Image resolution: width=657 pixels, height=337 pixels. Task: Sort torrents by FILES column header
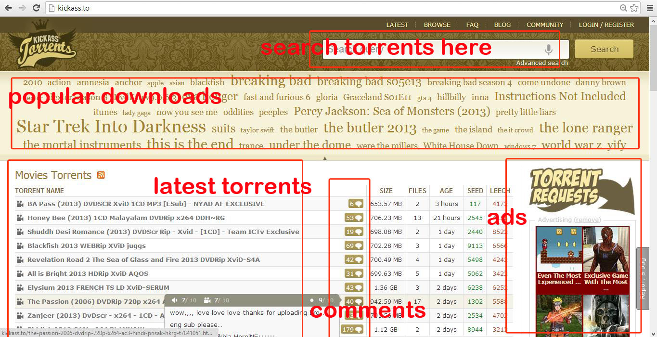pyautogui.click(x=417, y=191)
